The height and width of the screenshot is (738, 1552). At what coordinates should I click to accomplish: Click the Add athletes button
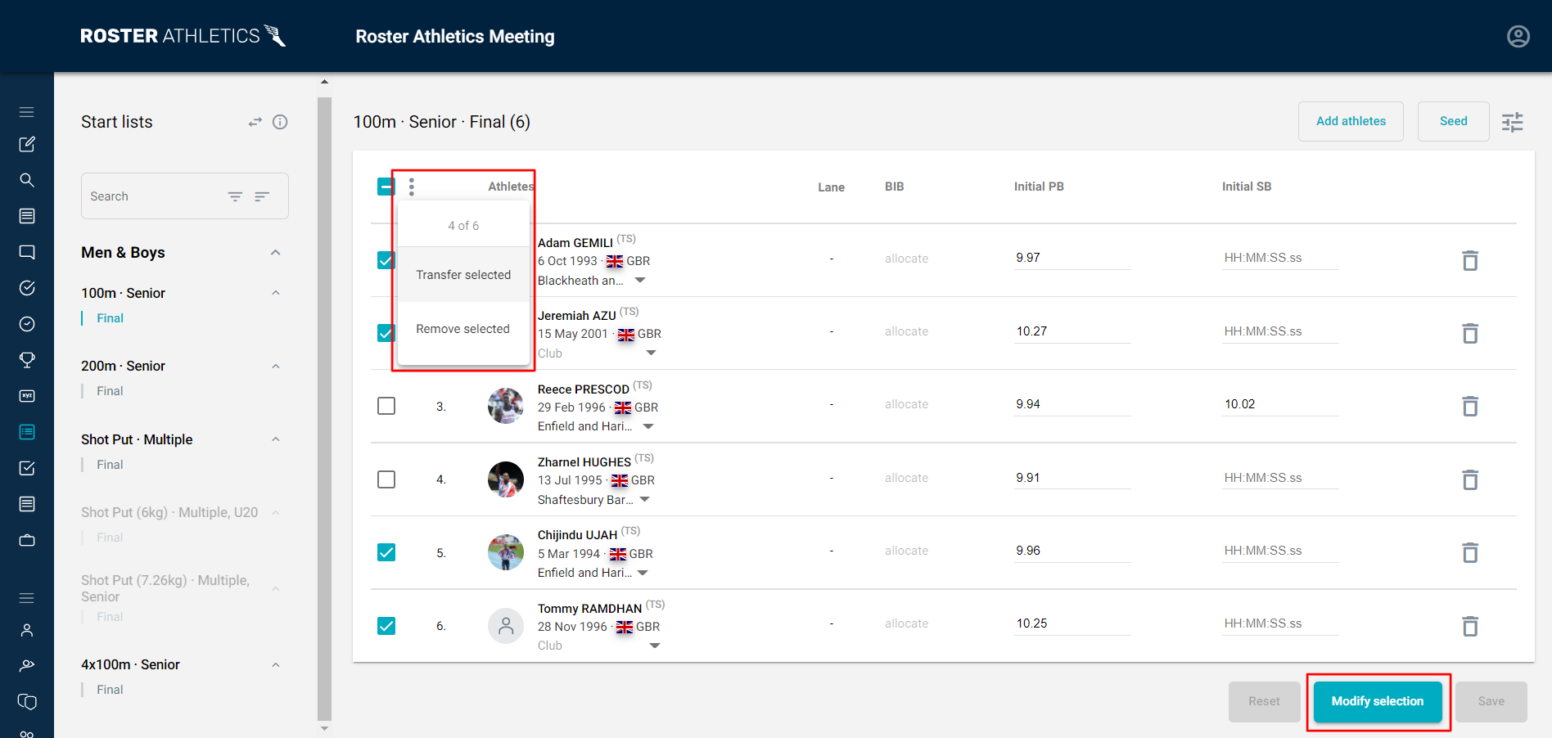[1351, 121]
